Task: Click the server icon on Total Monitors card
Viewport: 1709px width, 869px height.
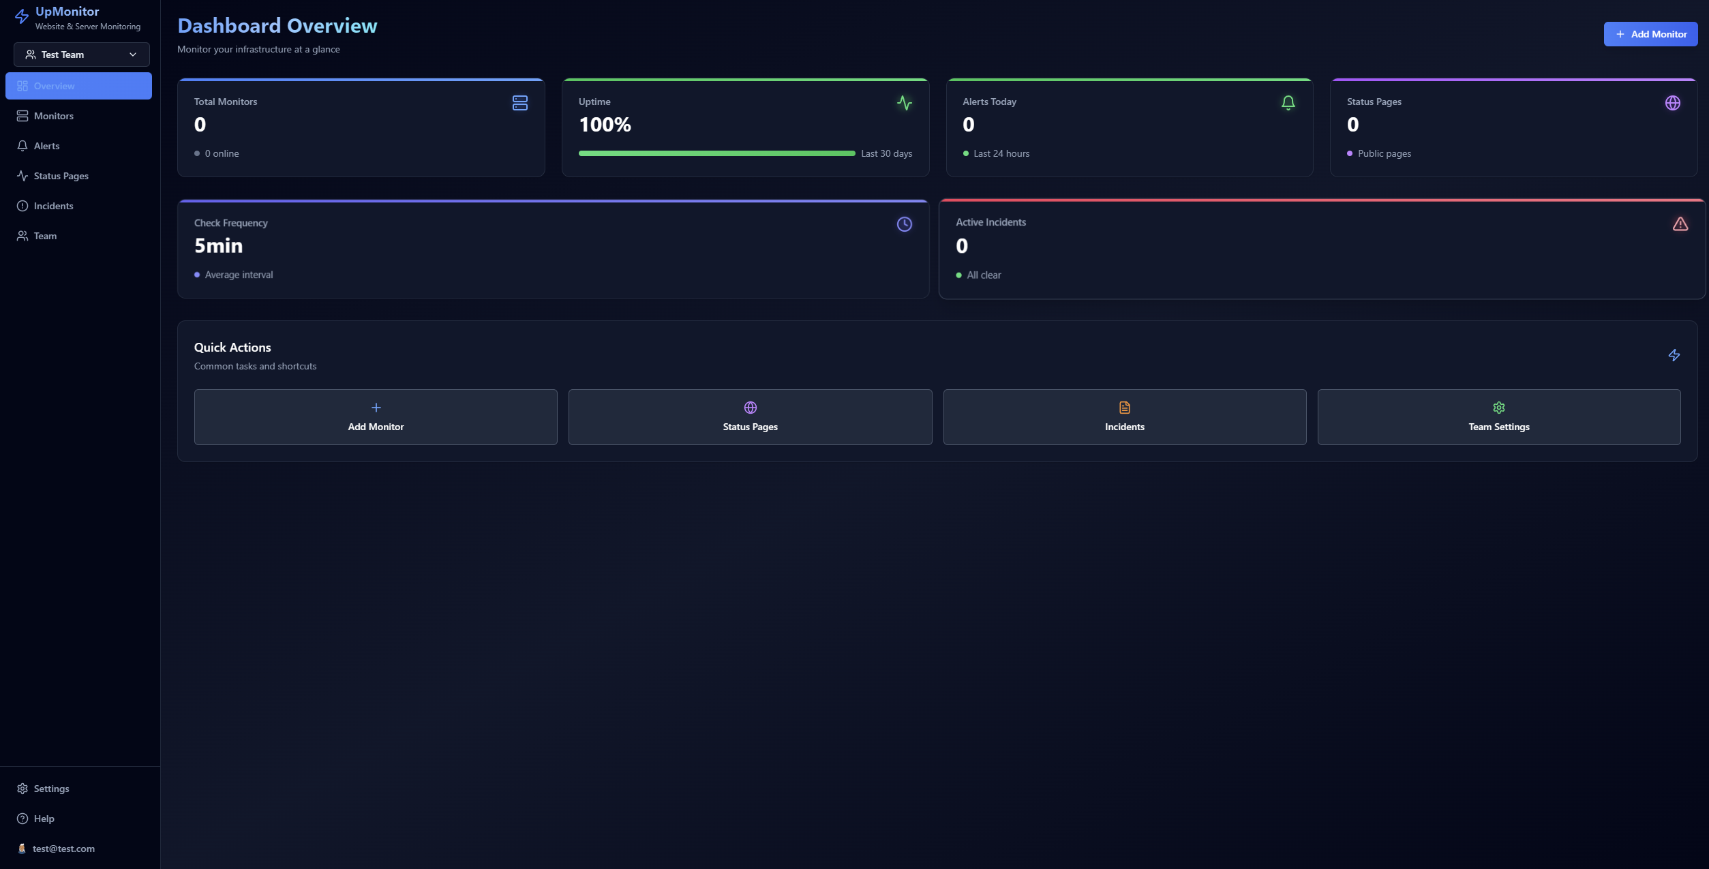Action: 519,103
